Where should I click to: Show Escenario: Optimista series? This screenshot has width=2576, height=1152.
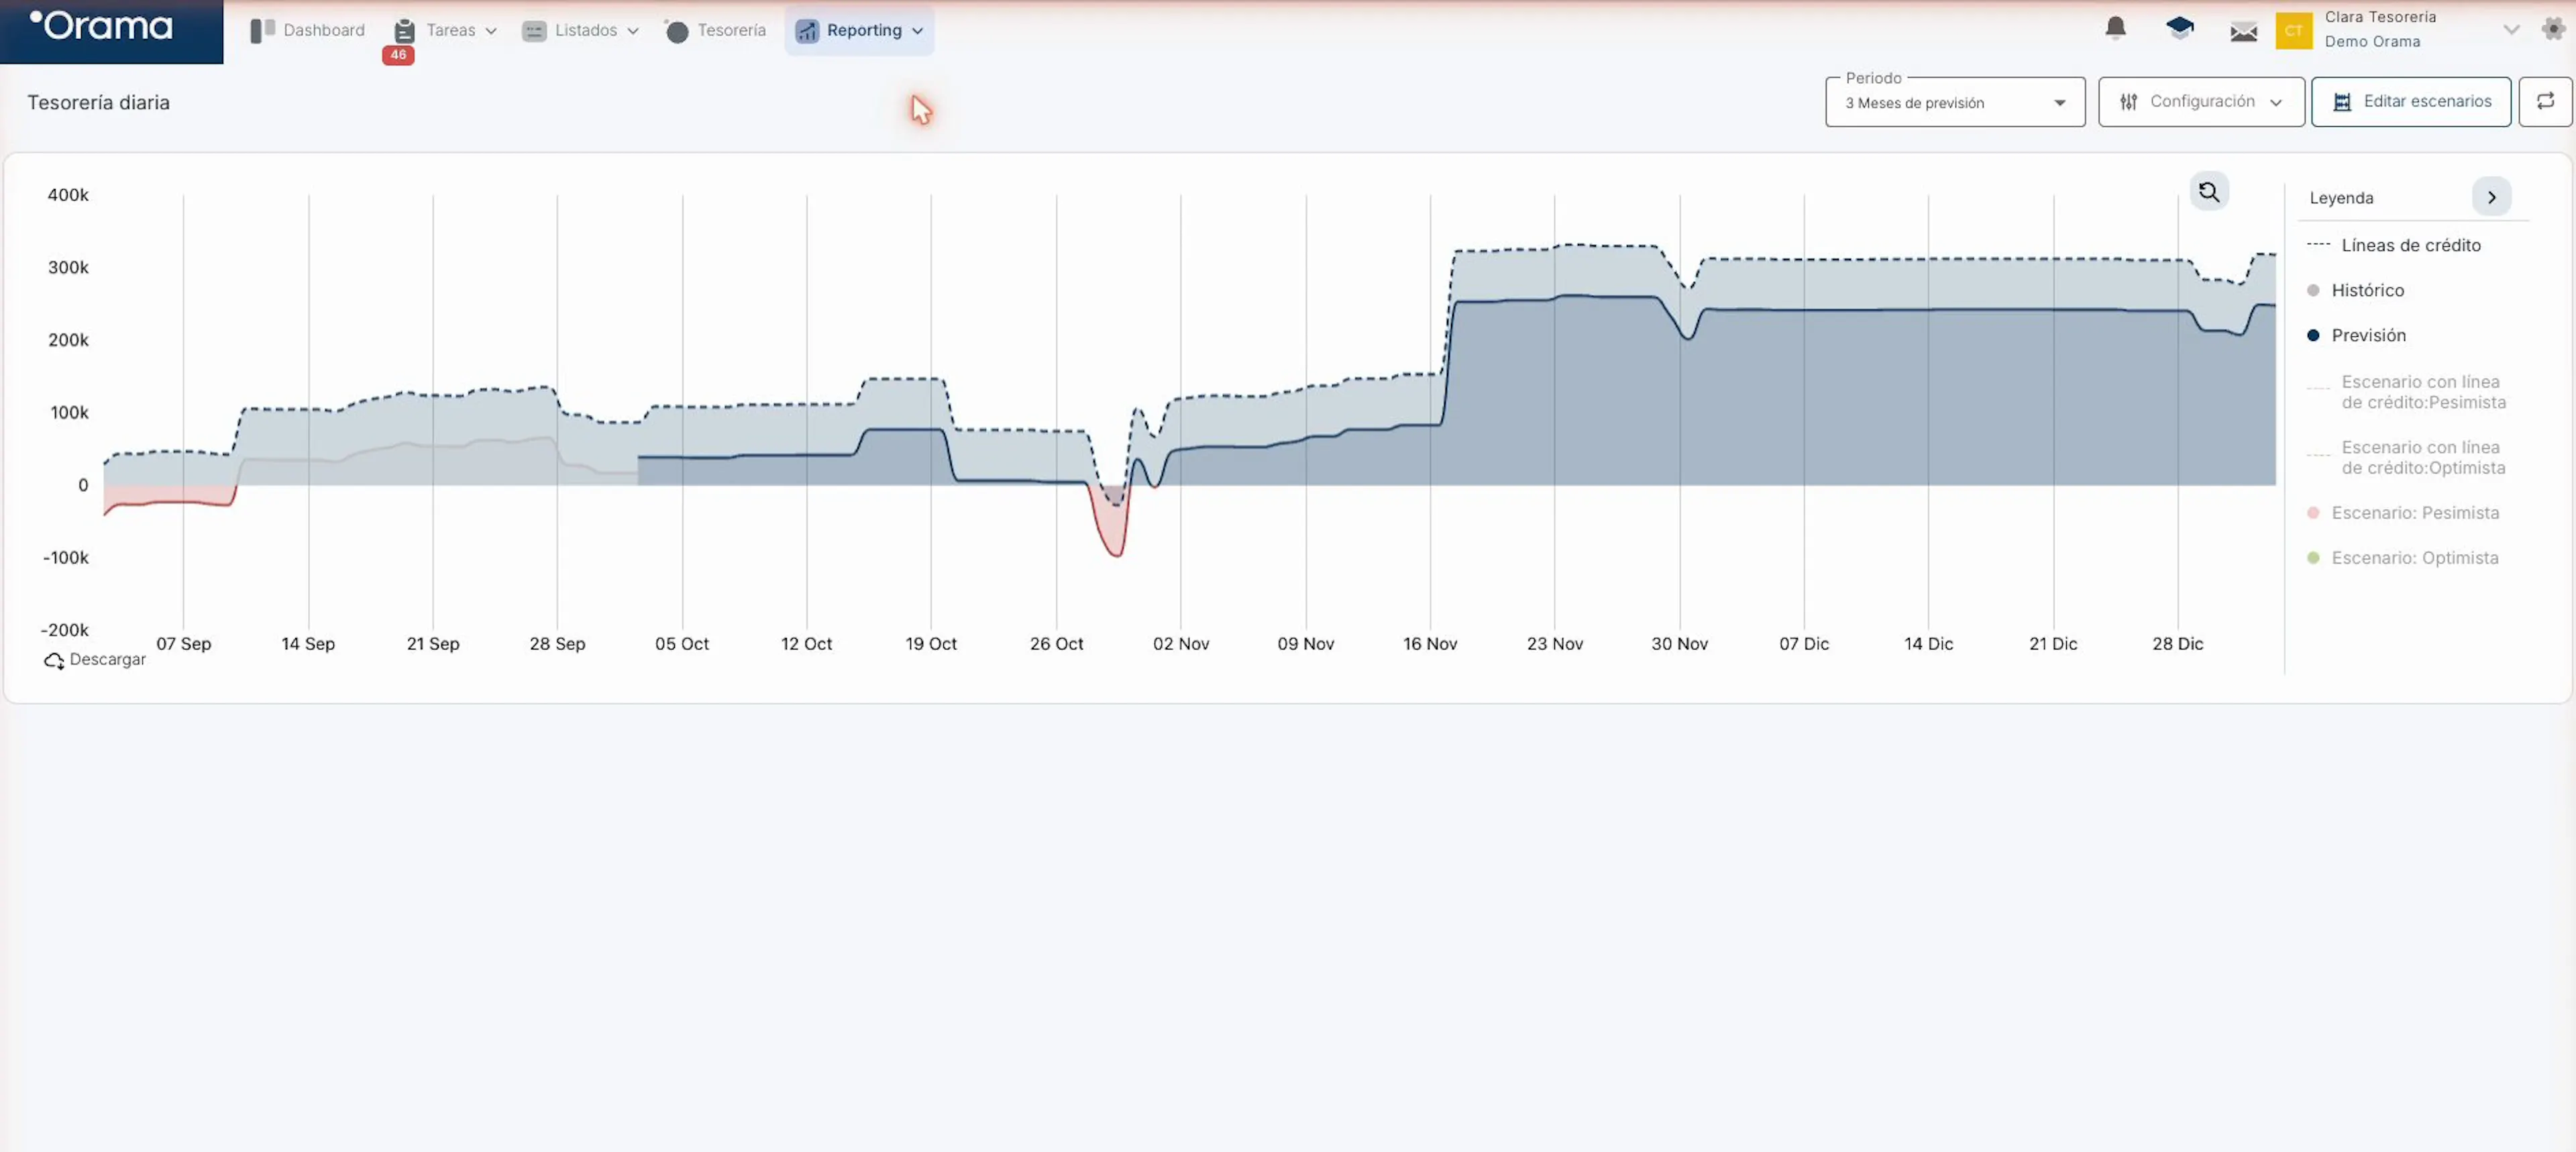2402,558
